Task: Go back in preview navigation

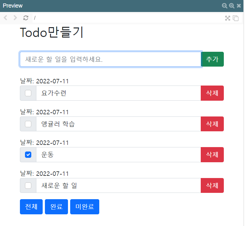Action: 5,18
